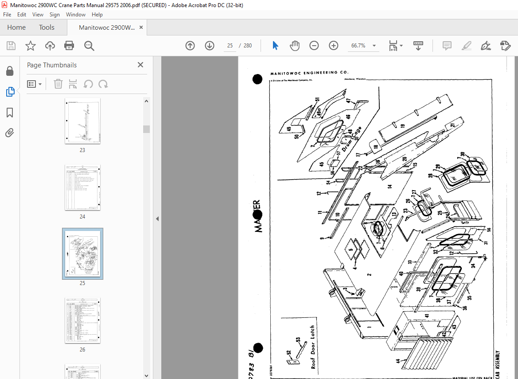
Task: Open the Sign menu
Action: [x=55, y=15]
